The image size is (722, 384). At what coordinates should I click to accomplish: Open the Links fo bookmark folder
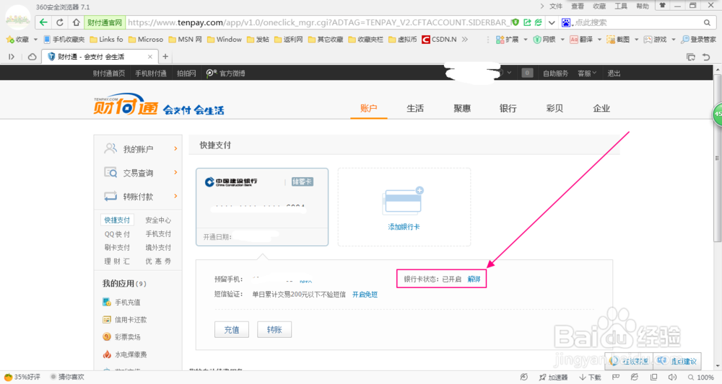click(x=106, y=40)
